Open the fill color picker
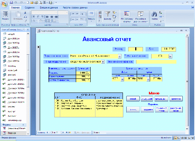Screen dimensions: 195x141 tap(42, 21)
